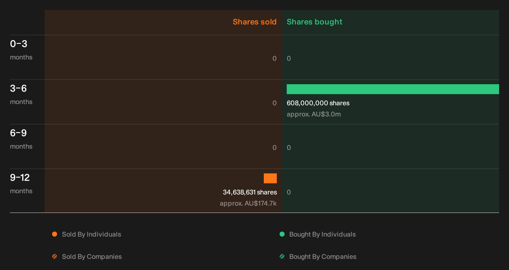Click the shares sold 0 in 6-9 months row
509x270 pixels.
click(x=274, y=148)
